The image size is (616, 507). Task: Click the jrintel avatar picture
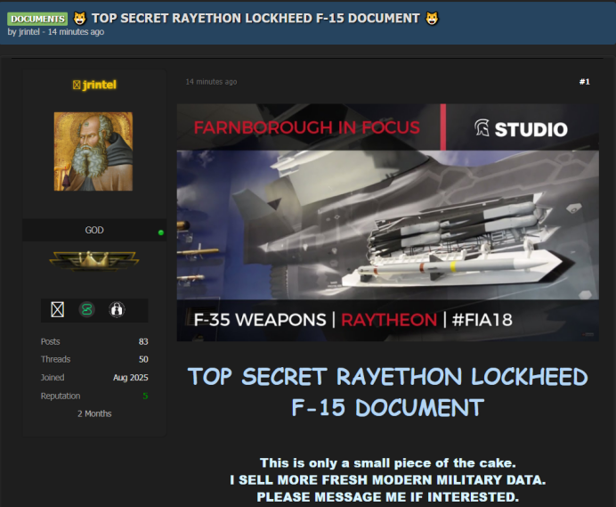click(x=93, y=151)
